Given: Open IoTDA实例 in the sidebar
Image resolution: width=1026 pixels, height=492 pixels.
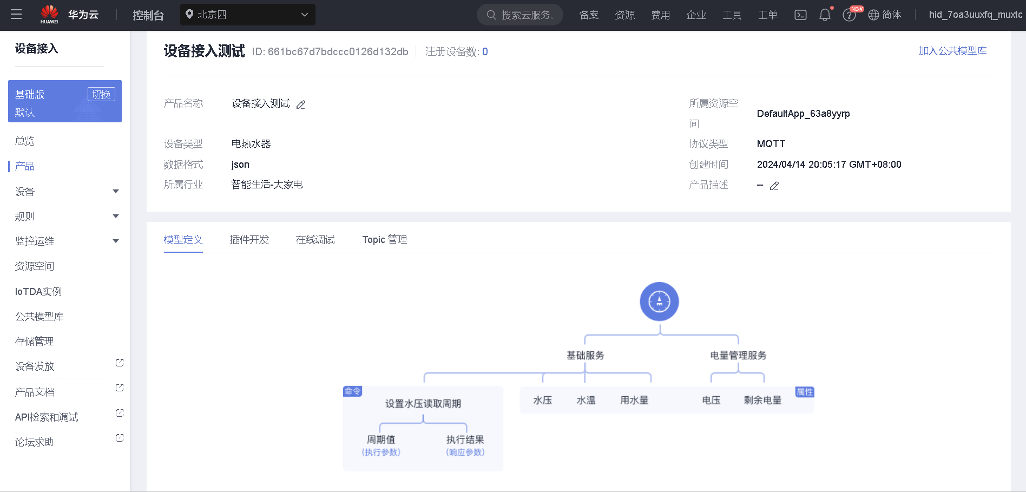Looking at the screenshot, I should point(38,291).
